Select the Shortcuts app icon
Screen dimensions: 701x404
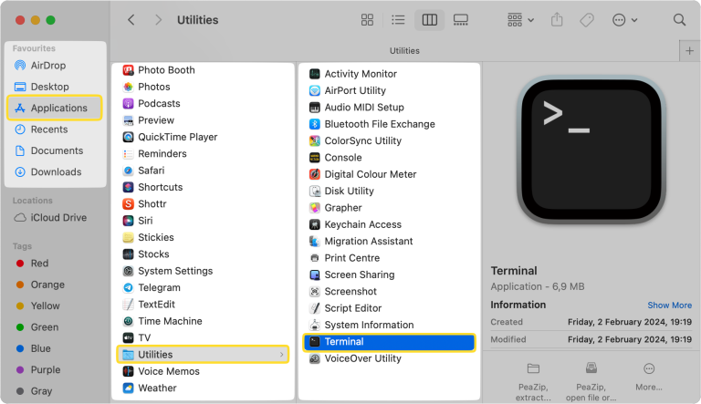[129, 187]
